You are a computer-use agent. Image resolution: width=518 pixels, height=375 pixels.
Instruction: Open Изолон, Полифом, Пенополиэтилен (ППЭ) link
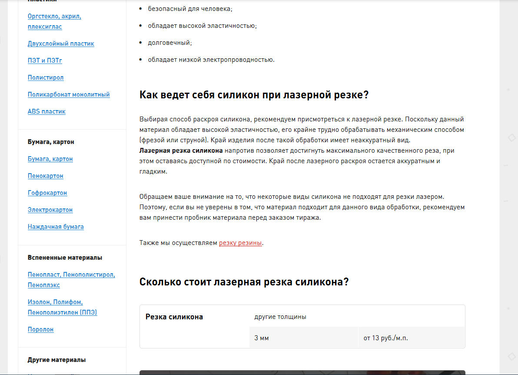point(62,307)
